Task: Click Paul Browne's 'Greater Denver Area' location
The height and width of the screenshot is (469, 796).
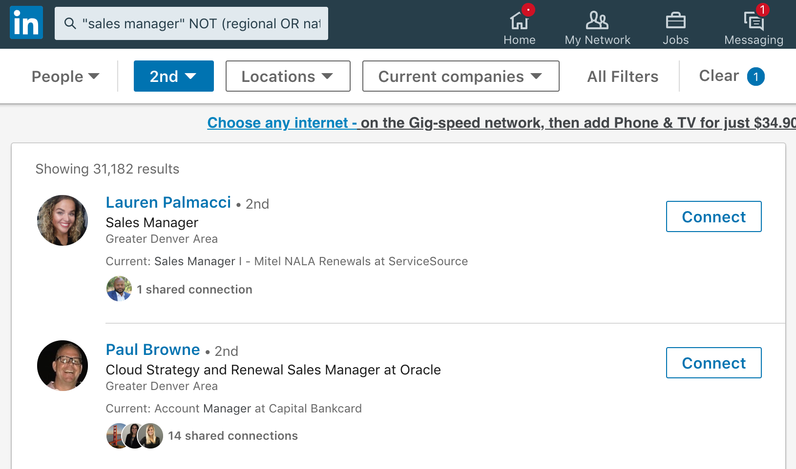Action: pyautogui.click(x=162, y=386)
